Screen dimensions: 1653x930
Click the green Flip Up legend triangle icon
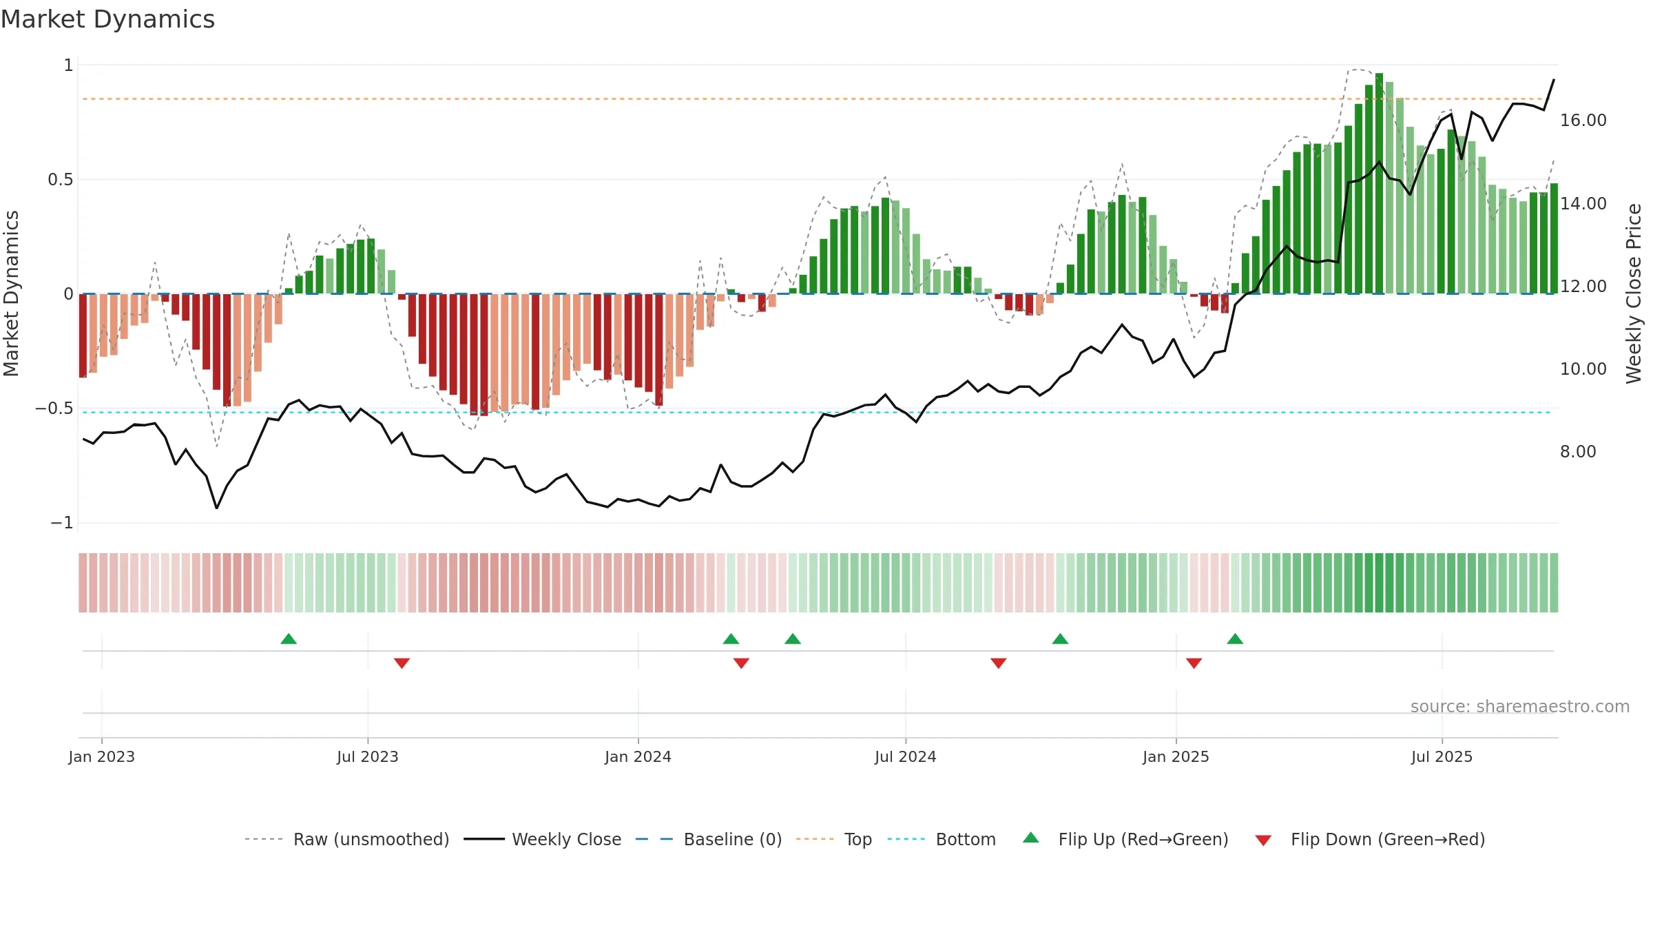click(x=1031, y=838)
